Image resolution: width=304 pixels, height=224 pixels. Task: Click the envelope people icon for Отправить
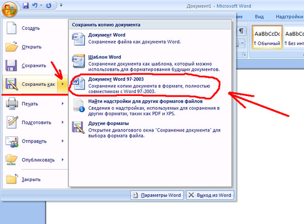[x=12, y=142]
